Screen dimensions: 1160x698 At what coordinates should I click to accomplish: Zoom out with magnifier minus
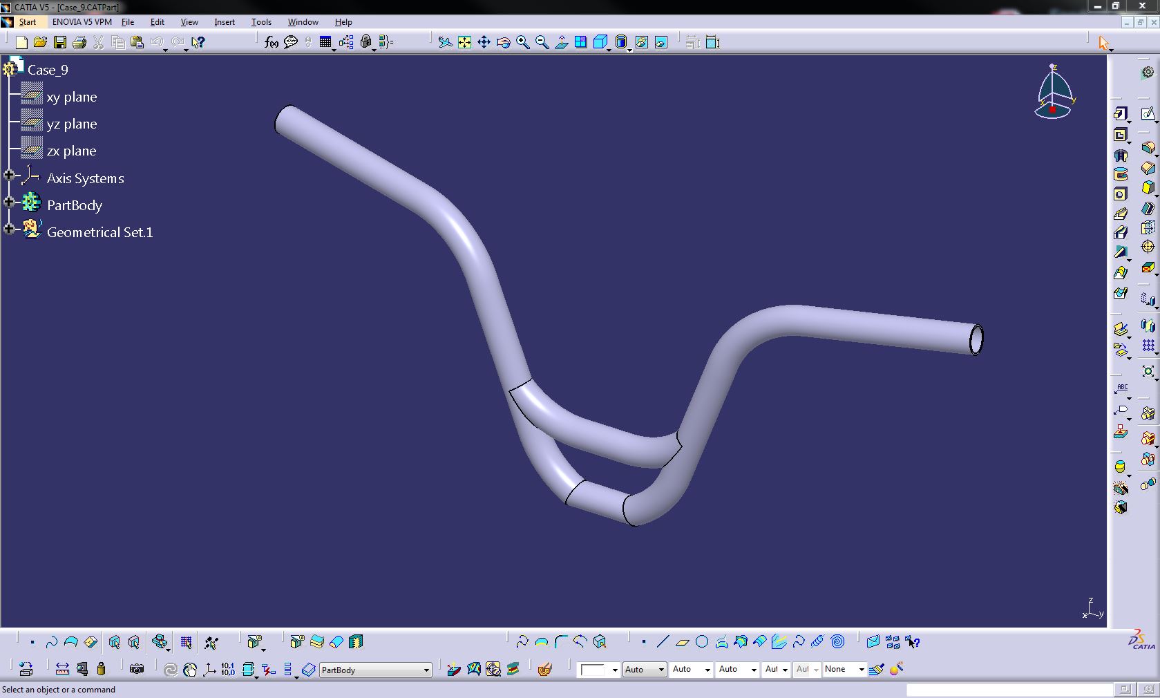[x=542, y=42]
